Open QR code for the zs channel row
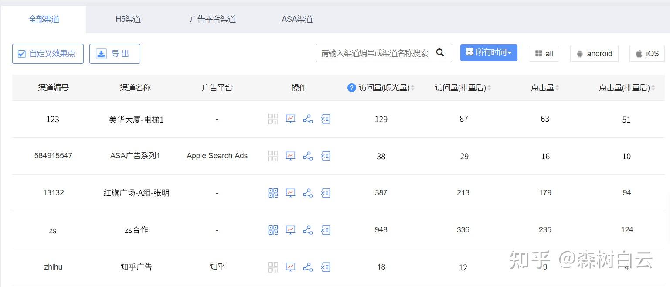The width and height of the screenshot is (670, 287). 272,230
